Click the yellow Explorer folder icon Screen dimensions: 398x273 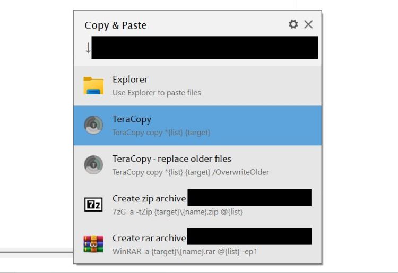[93, 85]
